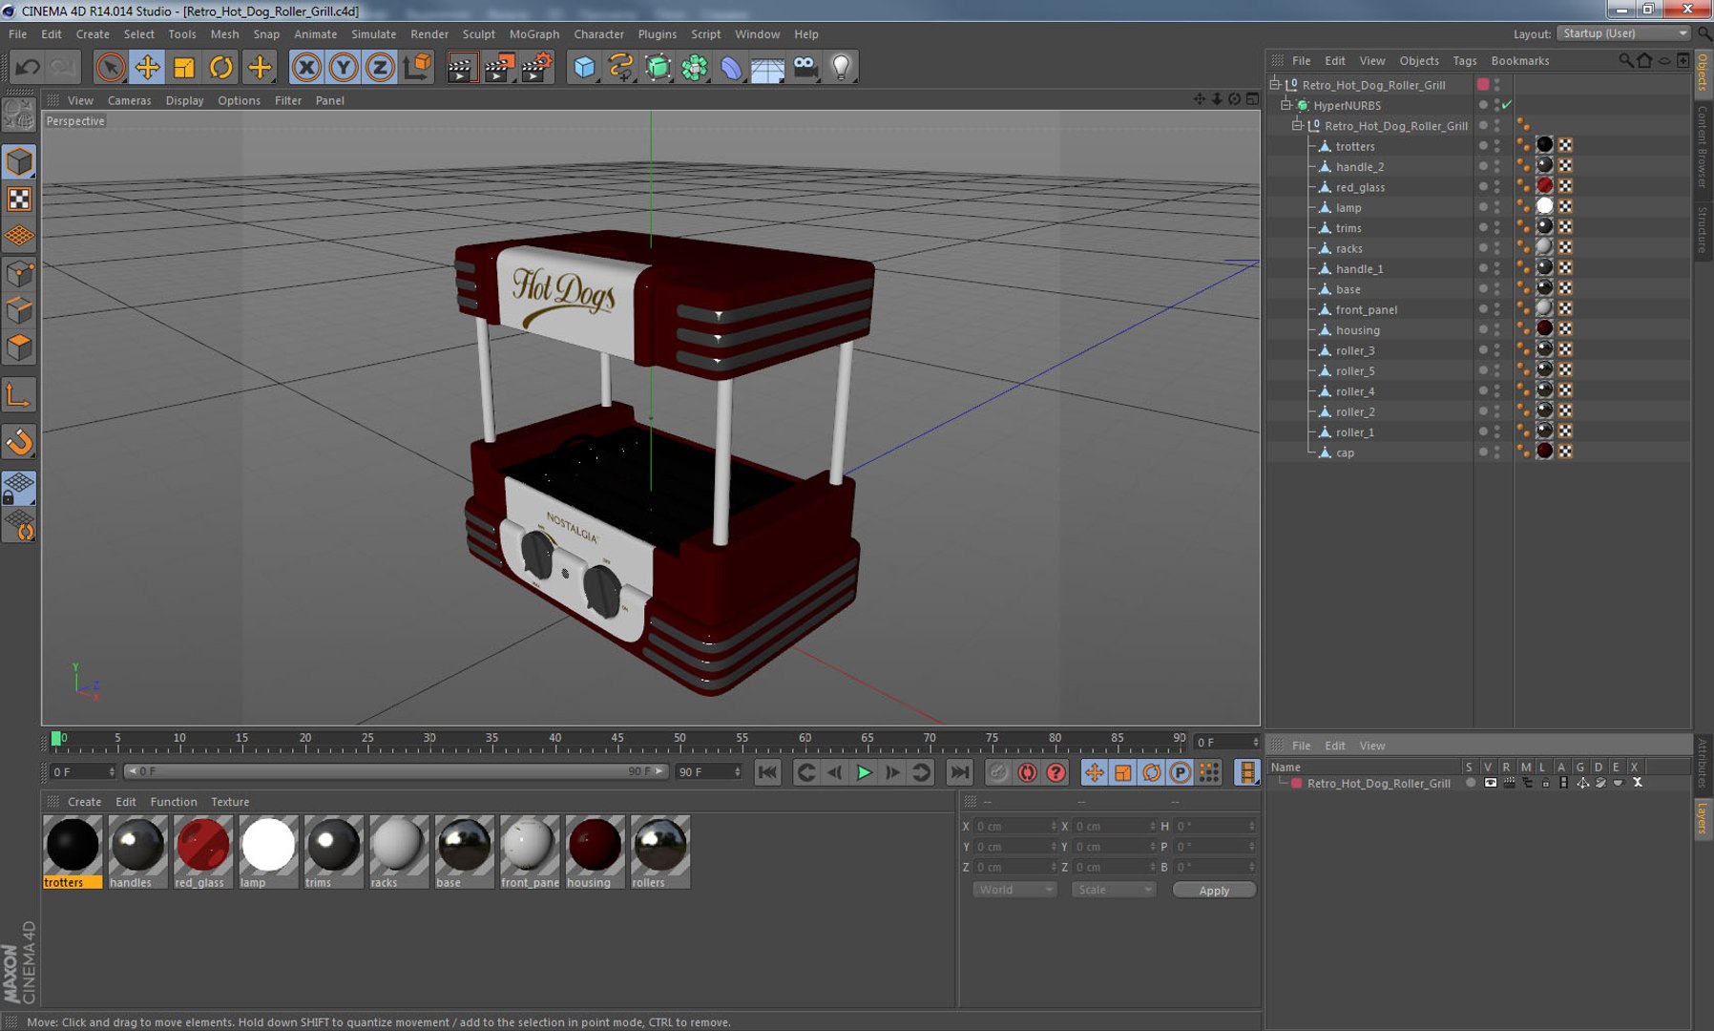Toggle autokeying button
The height and width of the screenshot is (1031, 1714).
pyautogui.click(x=1027, y=772)
